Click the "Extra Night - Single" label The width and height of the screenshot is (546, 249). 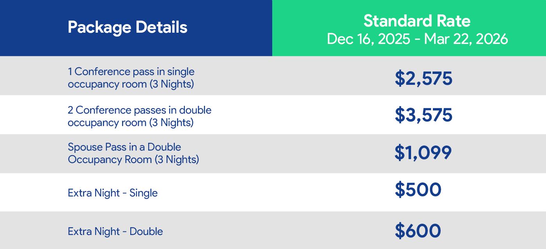113,193
